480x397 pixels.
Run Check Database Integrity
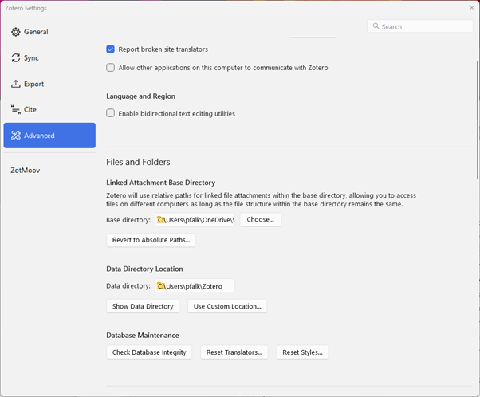[x=149, y=352]
